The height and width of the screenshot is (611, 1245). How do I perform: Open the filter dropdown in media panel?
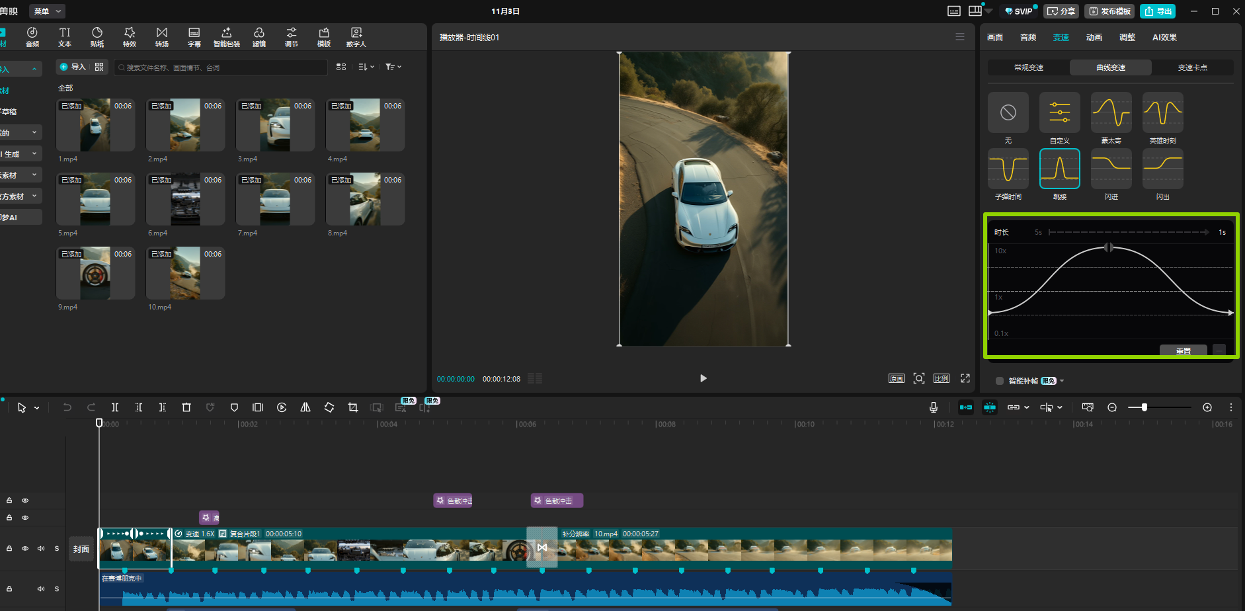pos(393,67)
